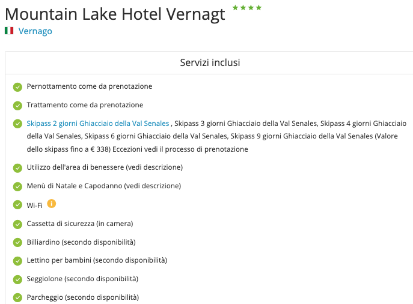Click the Wi-Fi service label

[34, 205]
